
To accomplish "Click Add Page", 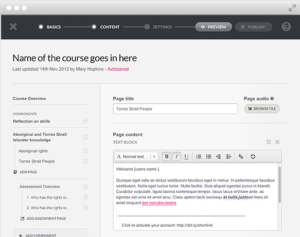I will 25,172.
